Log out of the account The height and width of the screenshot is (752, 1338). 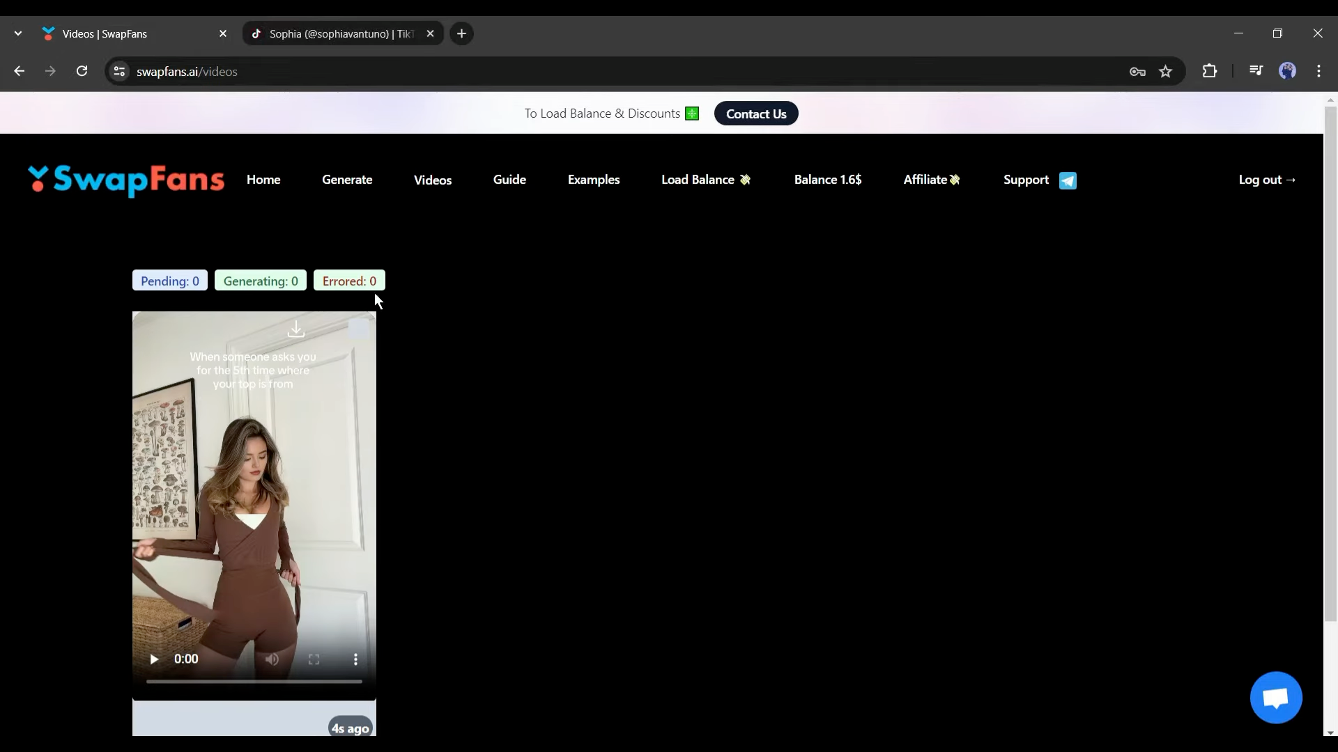[1267, 180]
